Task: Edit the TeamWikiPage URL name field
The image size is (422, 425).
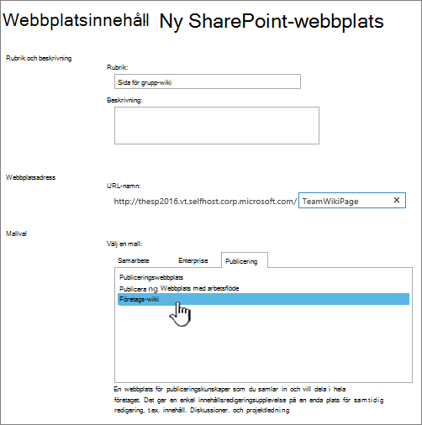Action: (346, 201)
